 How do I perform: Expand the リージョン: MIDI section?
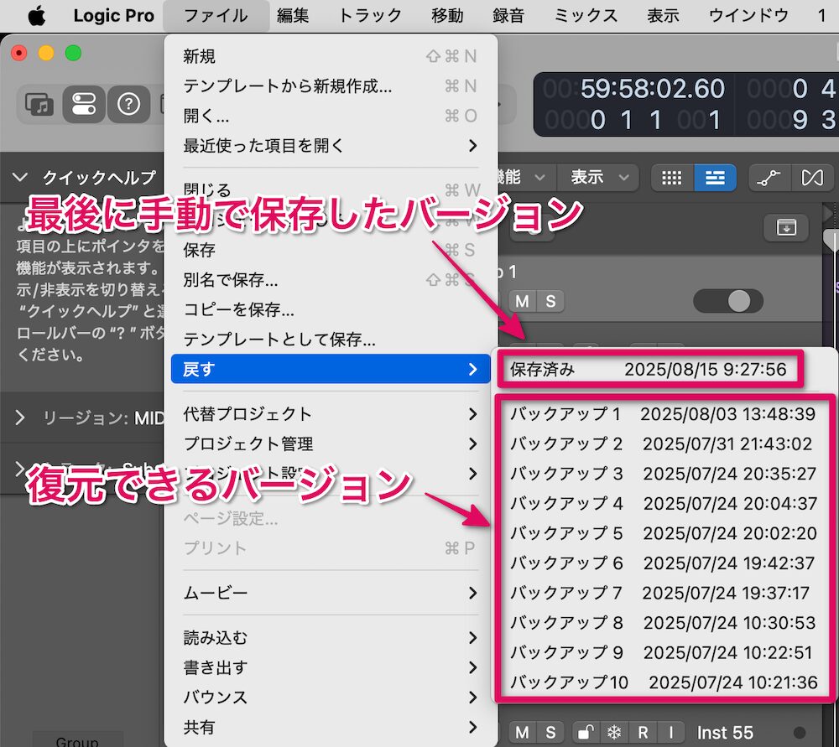click(20, 417)
